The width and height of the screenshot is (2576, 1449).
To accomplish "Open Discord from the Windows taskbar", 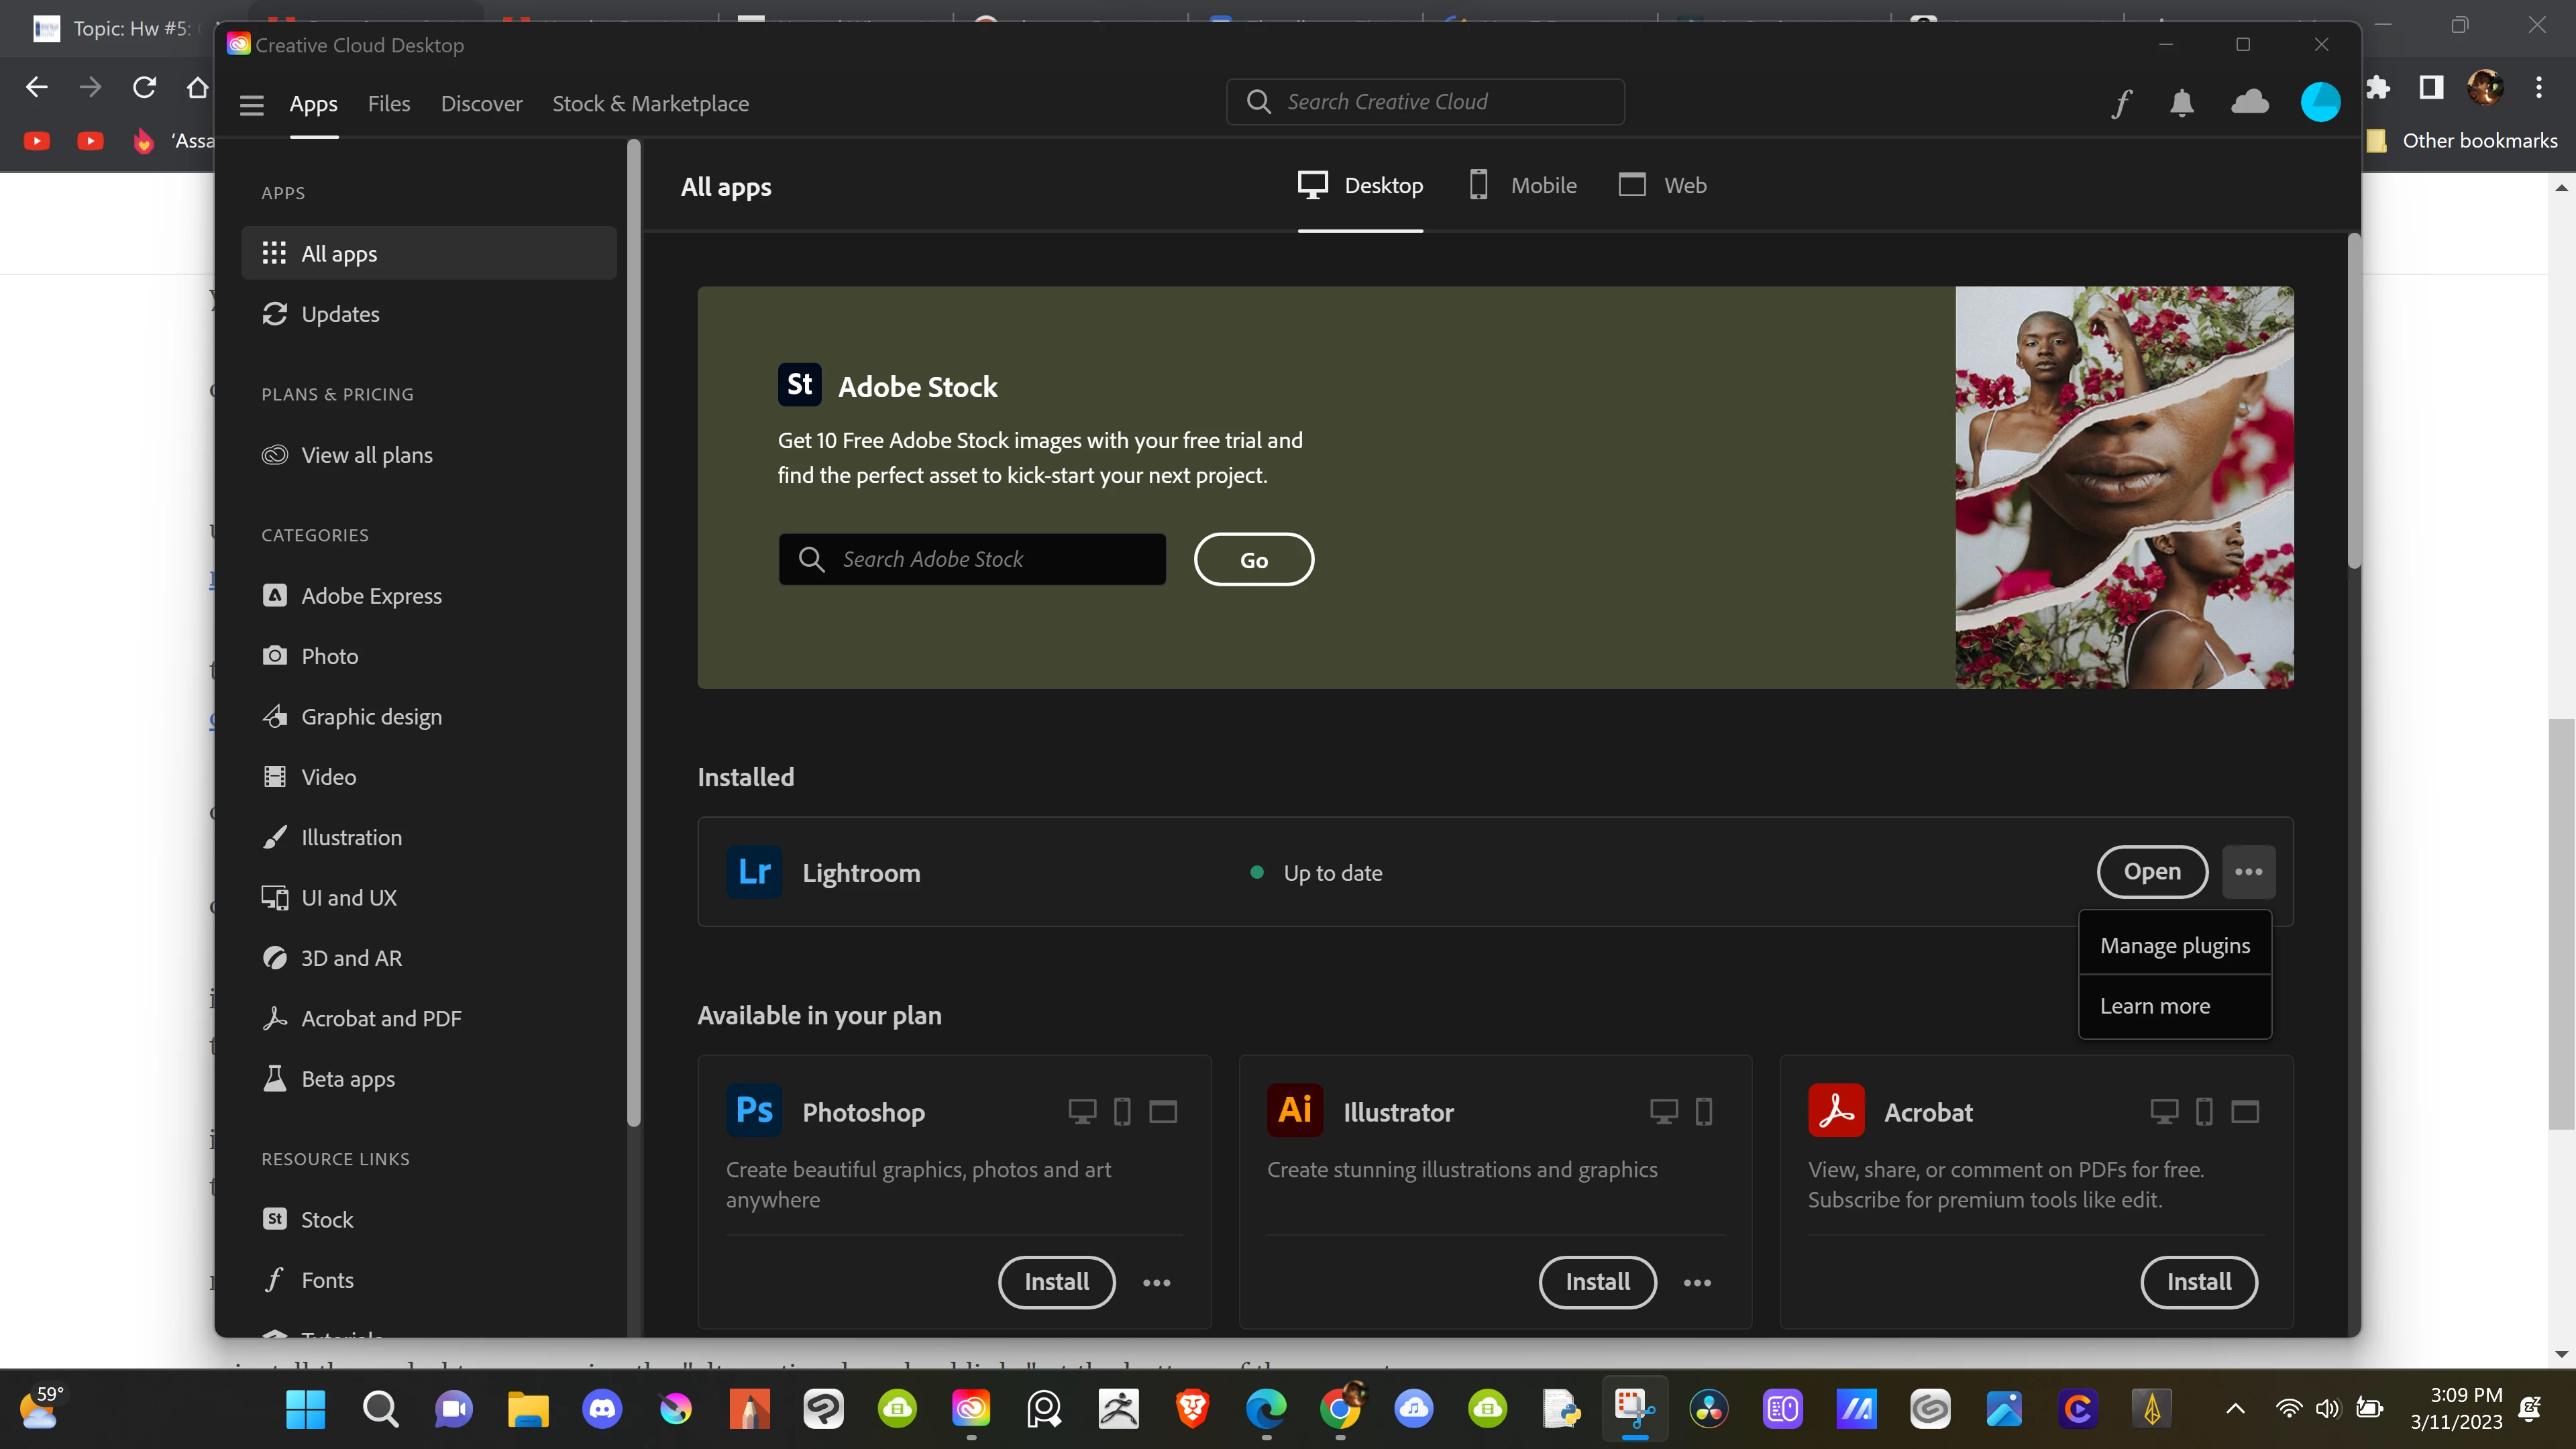I will click(x=602, y=1409).
